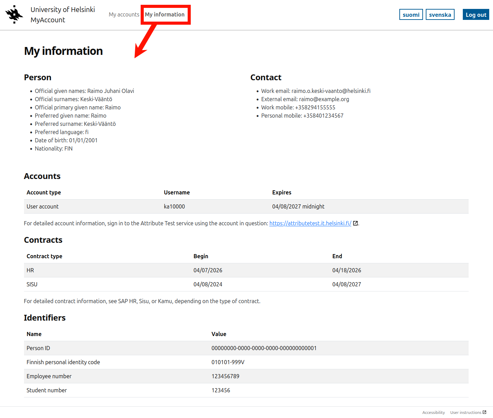Screen dimensions: 493x418
Task: Click the Employee number value 123456789
Action: [225, 376]
